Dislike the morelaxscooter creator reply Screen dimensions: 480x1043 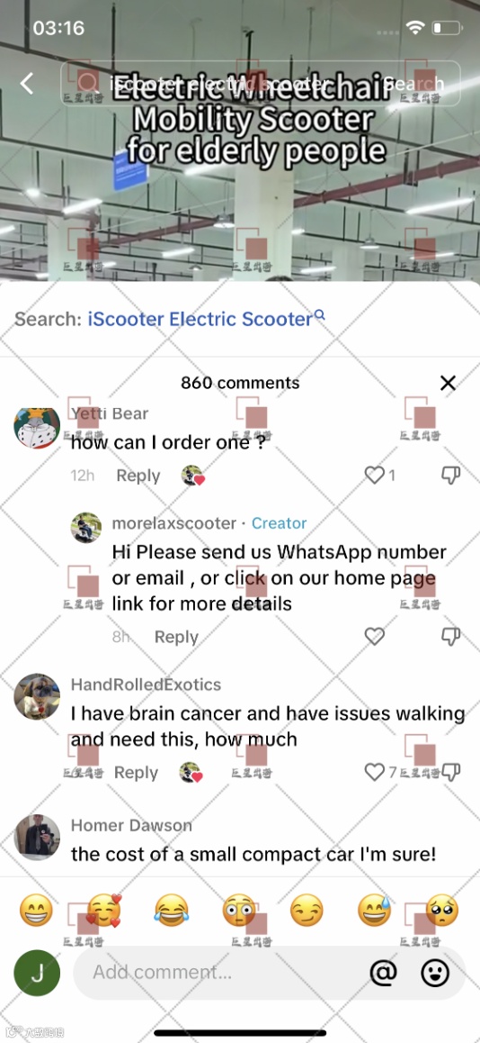[451, 637]
